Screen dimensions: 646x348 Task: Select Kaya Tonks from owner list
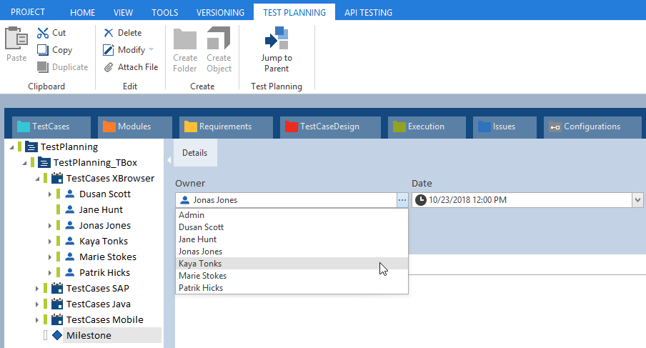199,264
